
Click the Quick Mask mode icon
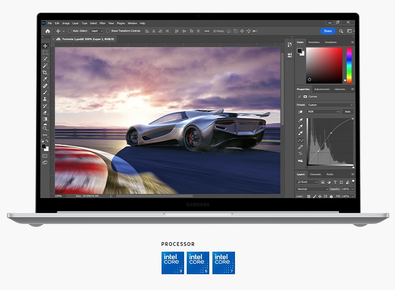[x=45, y=156]
